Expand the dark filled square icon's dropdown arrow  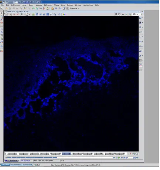(x=143, y=23)
